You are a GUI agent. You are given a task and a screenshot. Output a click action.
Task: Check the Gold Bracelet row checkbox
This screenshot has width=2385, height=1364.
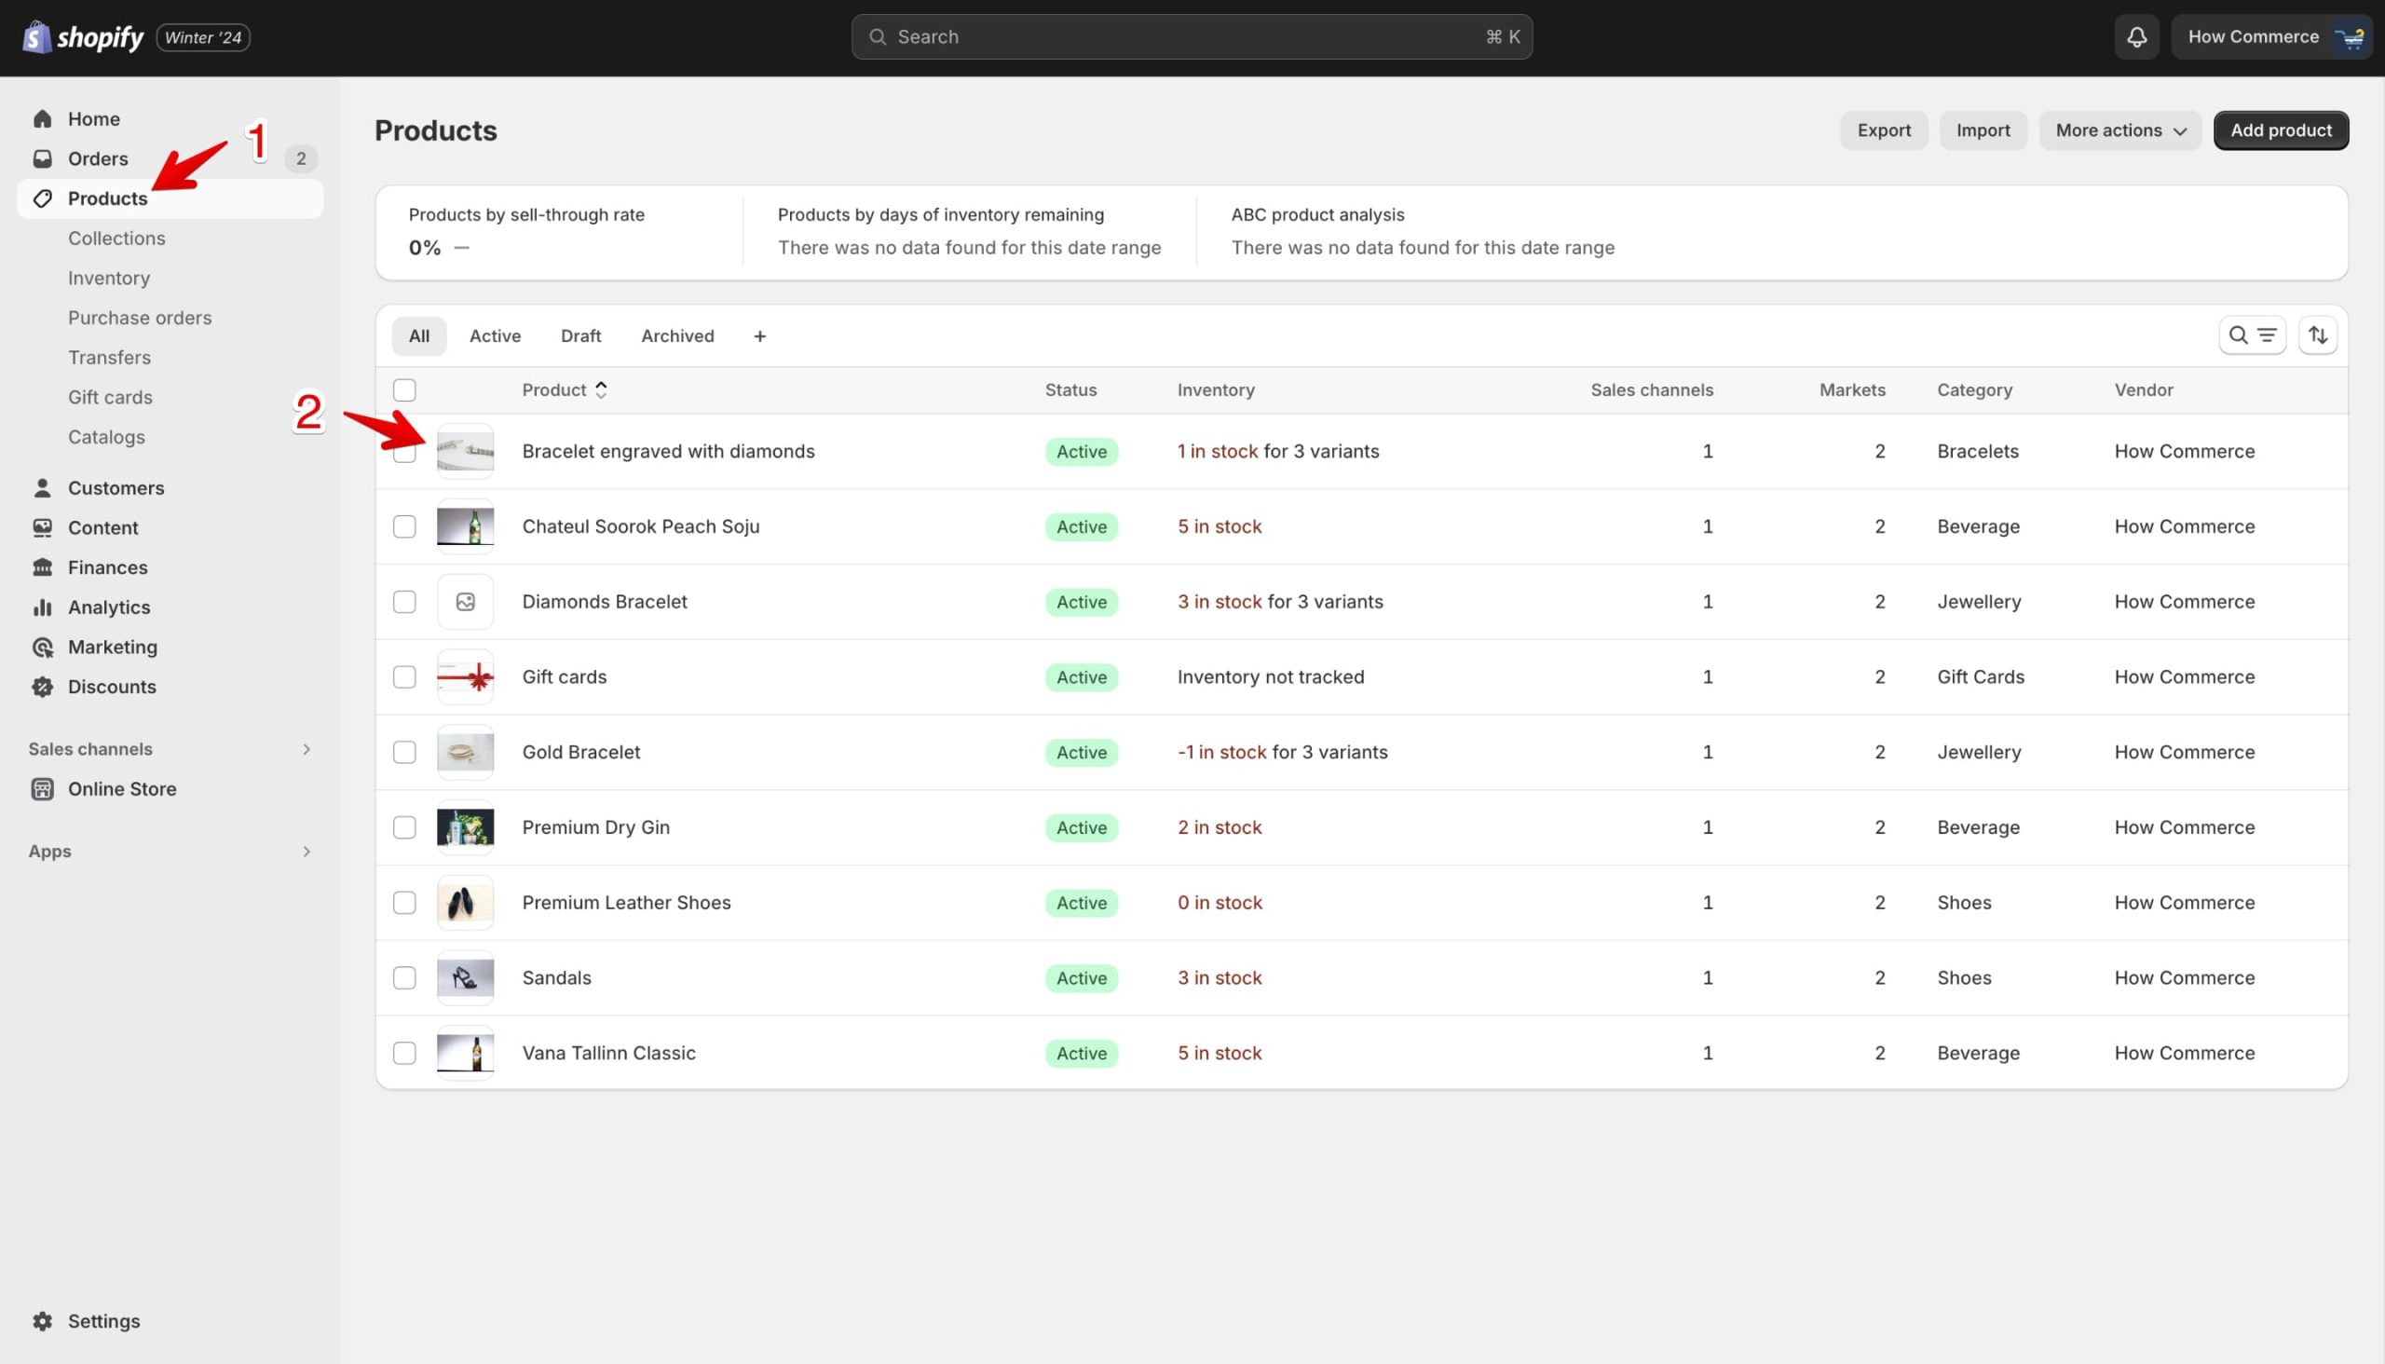[x=403, y=751]
